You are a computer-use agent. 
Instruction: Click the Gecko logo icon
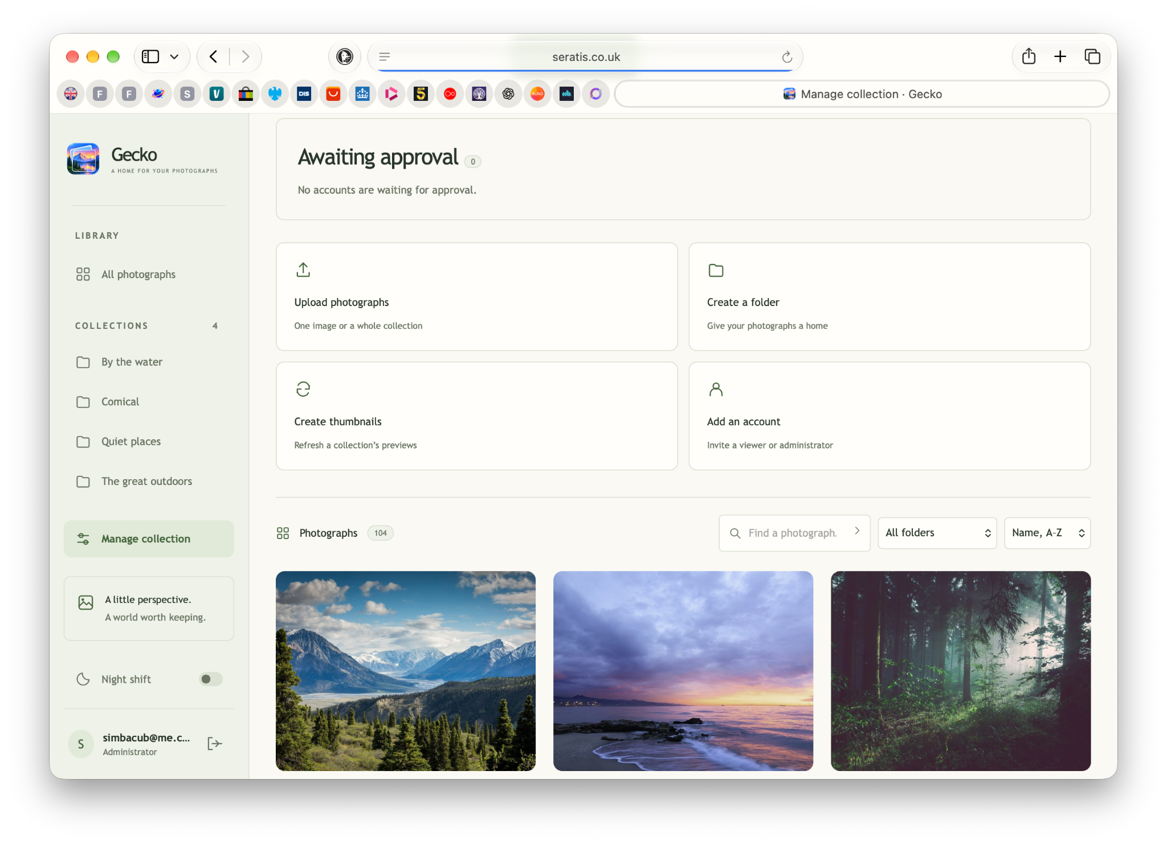83,158
